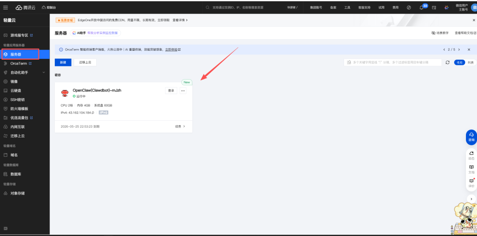The height and width of the screenshot is (236, 477).
Task: Focus the keyword filter search field
Action: tap(393, 62)
